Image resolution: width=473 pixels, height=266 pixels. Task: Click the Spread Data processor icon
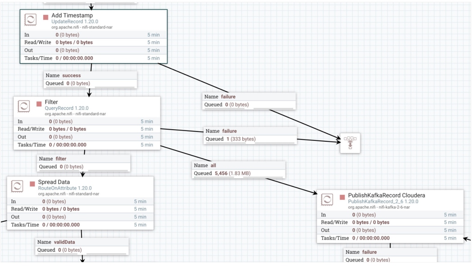(x=17, y=186)
